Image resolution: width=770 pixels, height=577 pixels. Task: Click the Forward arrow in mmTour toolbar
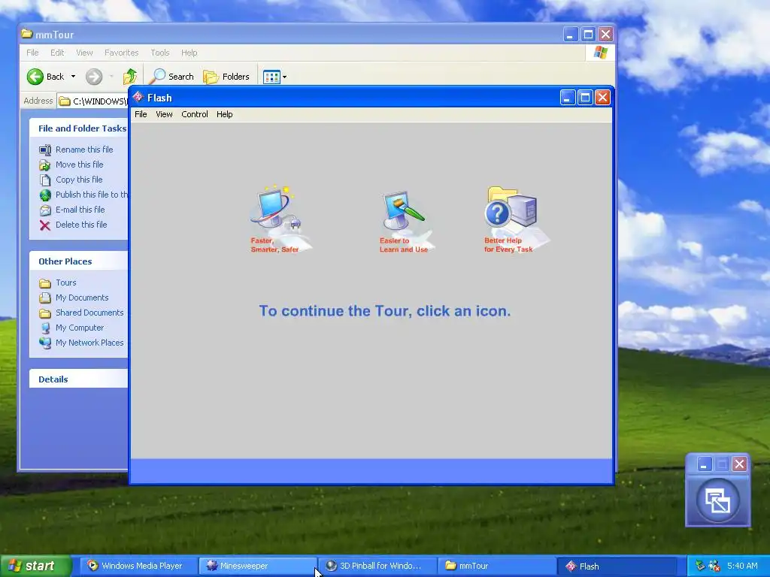(94, 77)
